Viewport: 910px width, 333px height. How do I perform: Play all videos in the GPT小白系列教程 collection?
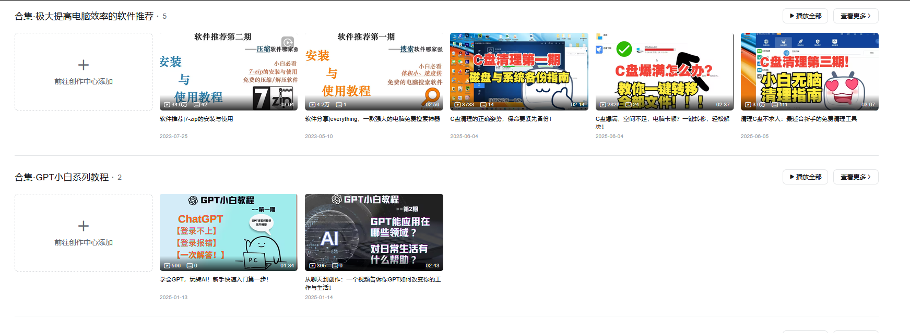point(805,177)
